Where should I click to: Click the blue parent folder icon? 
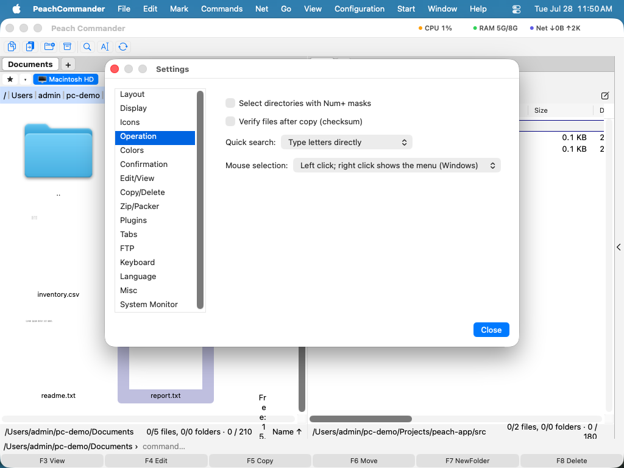point(58,151)
